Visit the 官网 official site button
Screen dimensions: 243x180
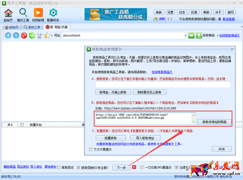coord(231,12)
